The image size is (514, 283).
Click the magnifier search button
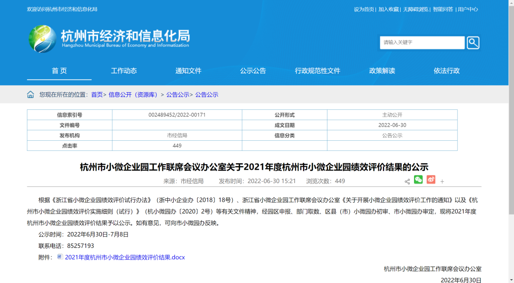coord(473,43)
